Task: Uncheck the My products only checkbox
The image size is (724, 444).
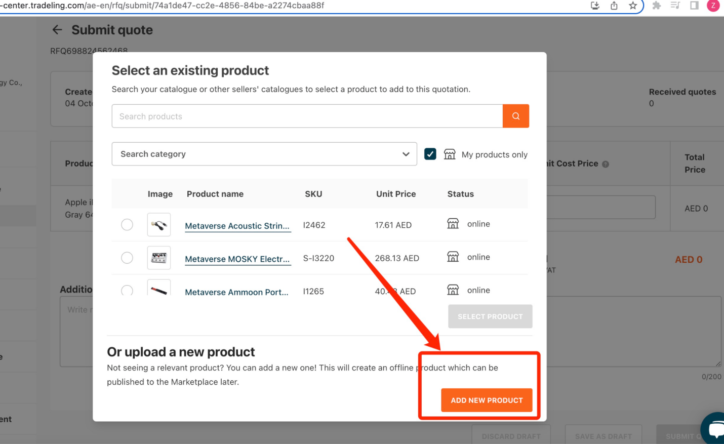Action: (x=430, y=154)
